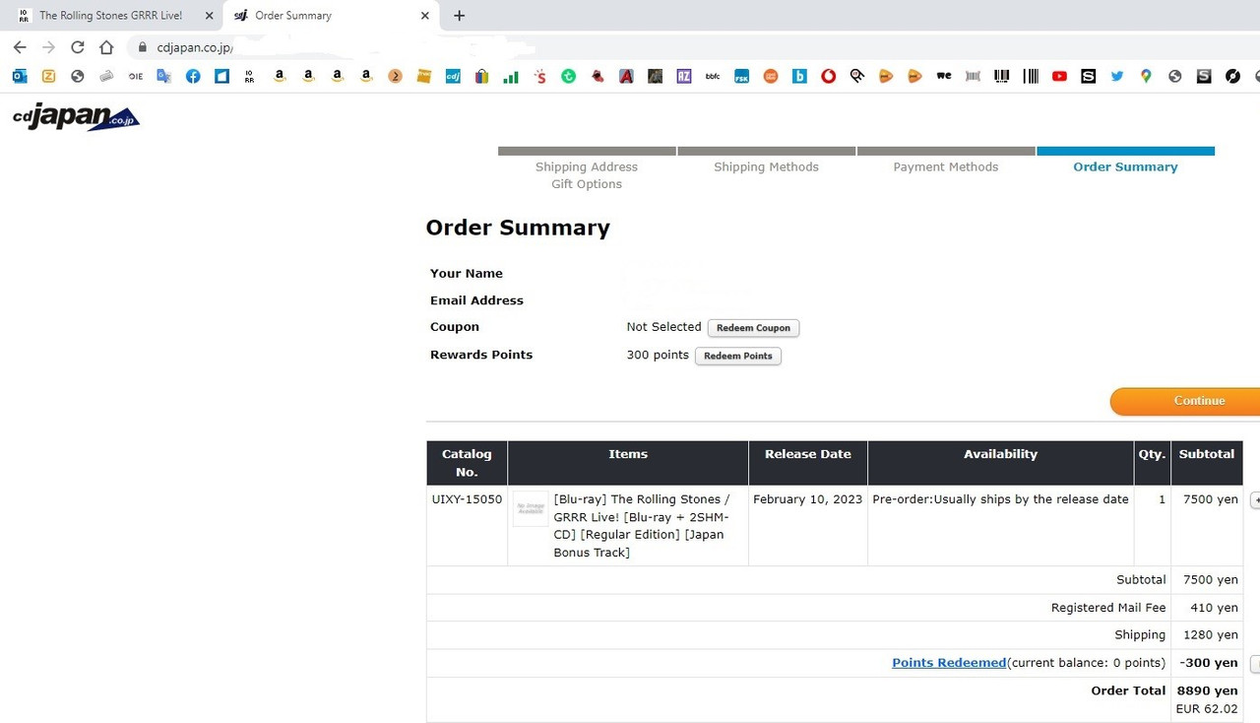Click the Shipping 1280 yen value
This screenshot has height=723, width=1260.
(1210, 635)
